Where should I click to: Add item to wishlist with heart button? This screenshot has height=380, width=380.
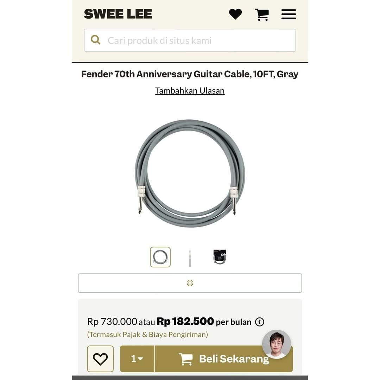[x=100, y=359]
